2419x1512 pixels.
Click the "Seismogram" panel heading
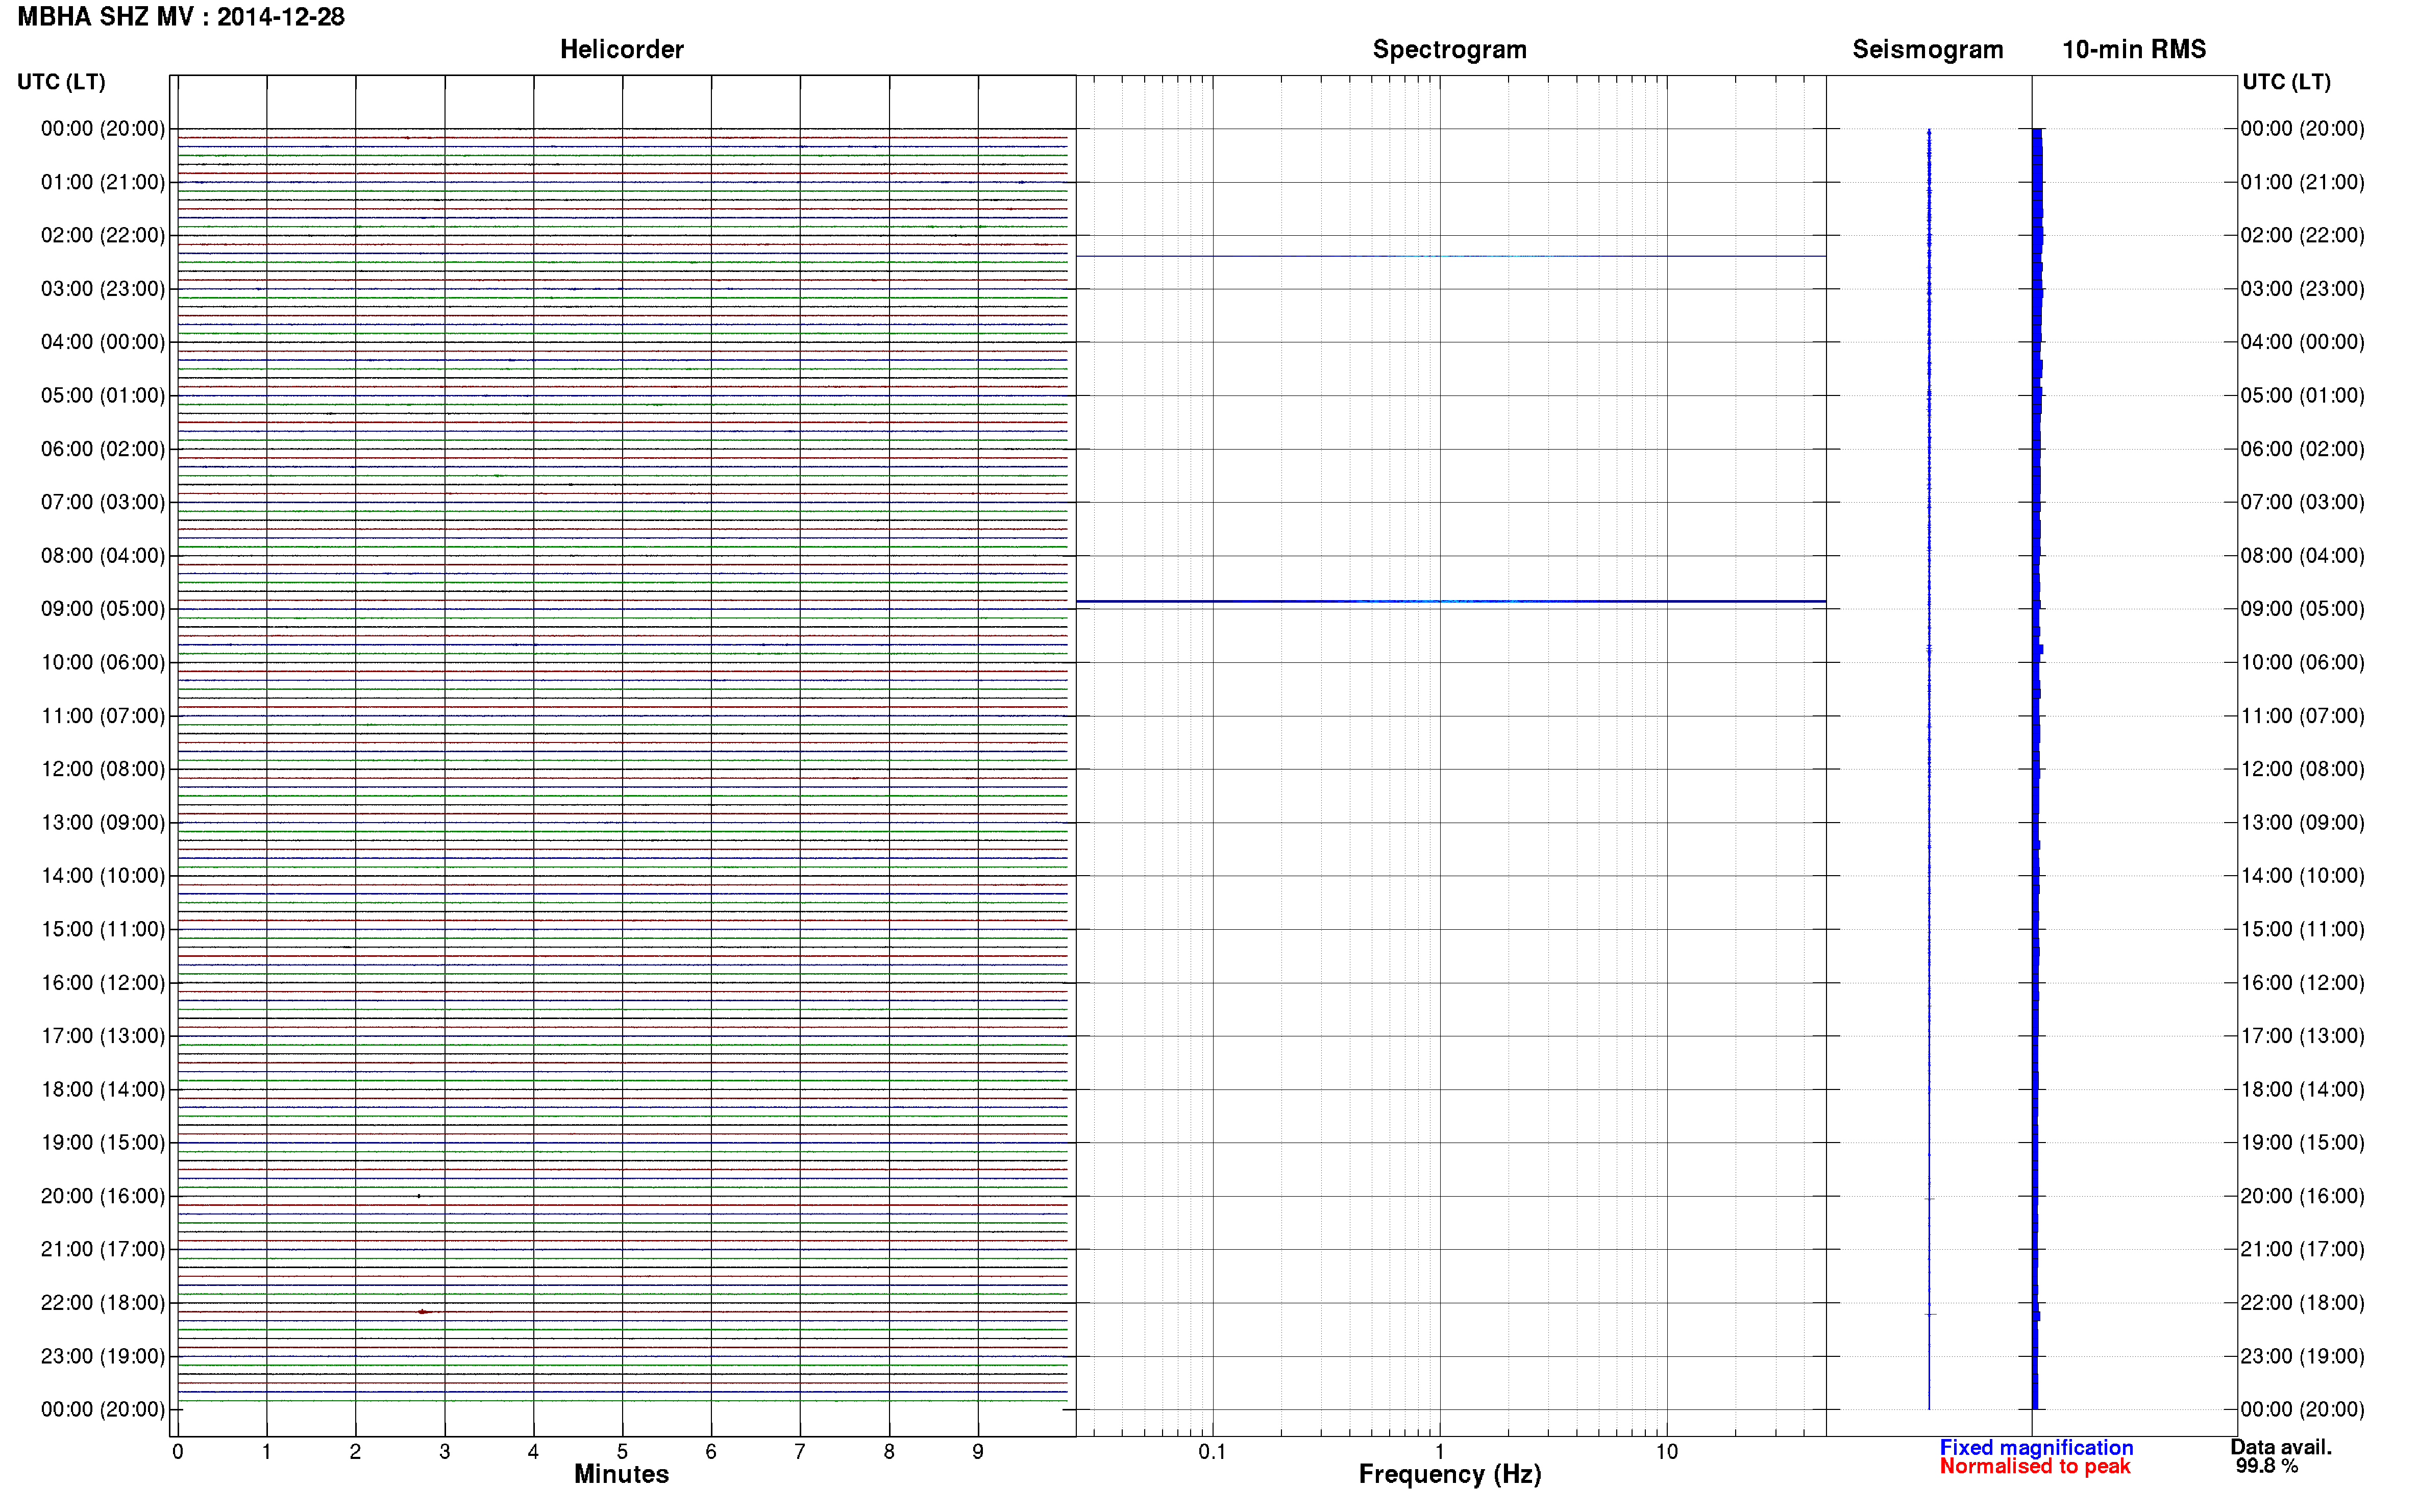1927,50
